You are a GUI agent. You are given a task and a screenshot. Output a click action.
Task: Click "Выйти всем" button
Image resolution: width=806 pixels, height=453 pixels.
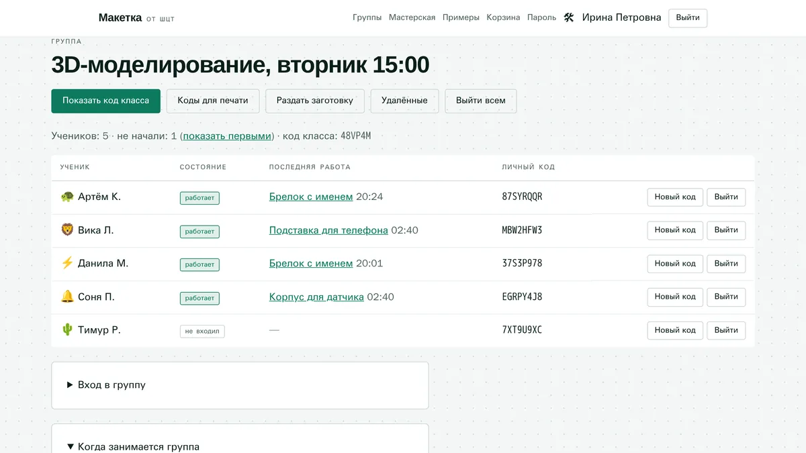pyautogui.click(x=481, y=101)
